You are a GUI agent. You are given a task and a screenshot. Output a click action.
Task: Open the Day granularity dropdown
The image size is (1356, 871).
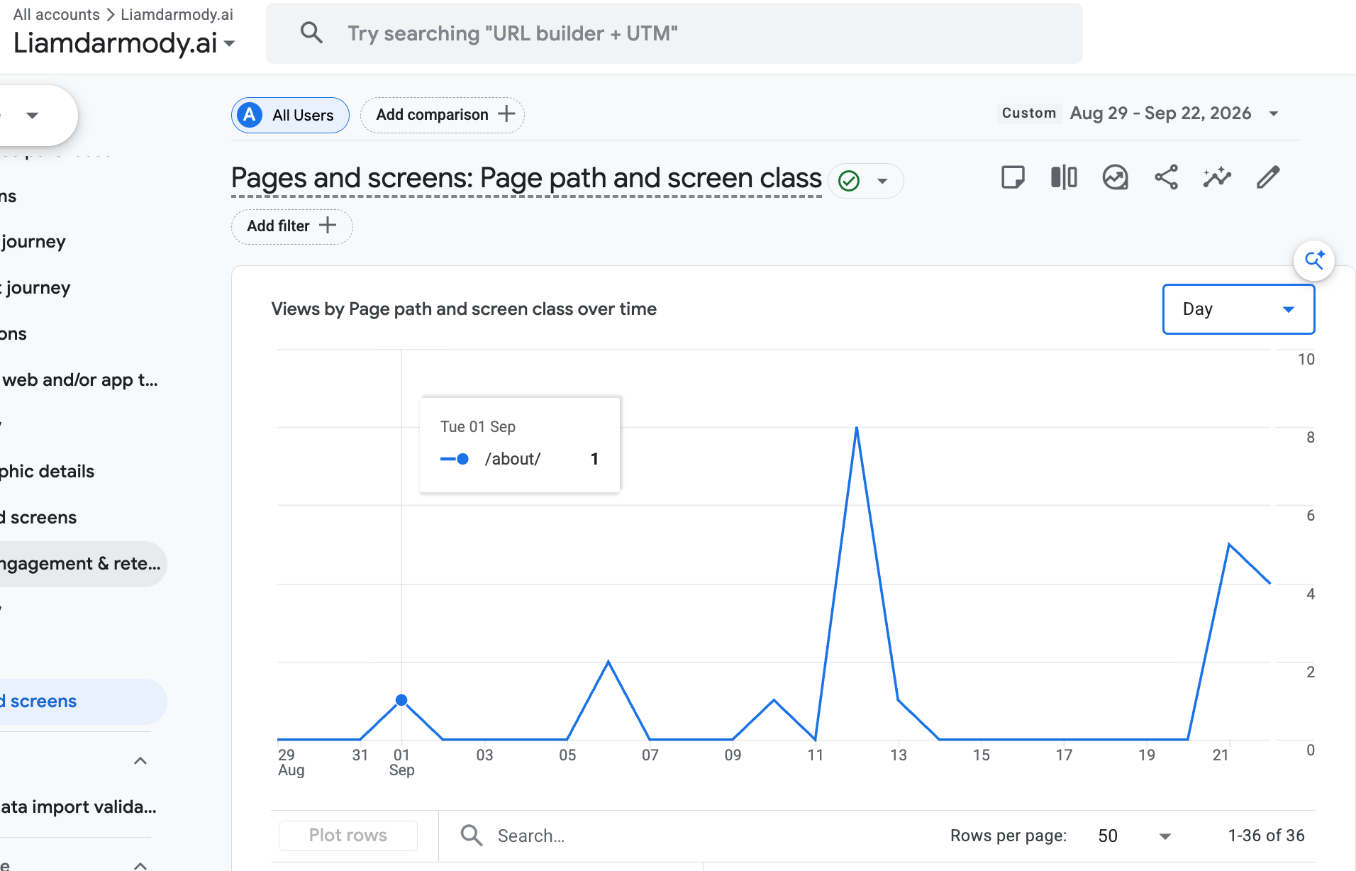click(x=1238, y=309)
